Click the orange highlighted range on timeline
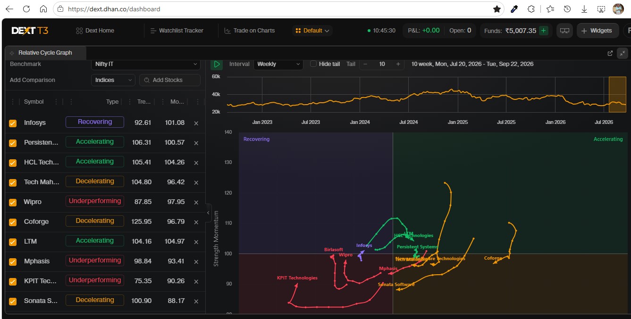This screenshot has height=319, width=631. (x=617, y=95)
